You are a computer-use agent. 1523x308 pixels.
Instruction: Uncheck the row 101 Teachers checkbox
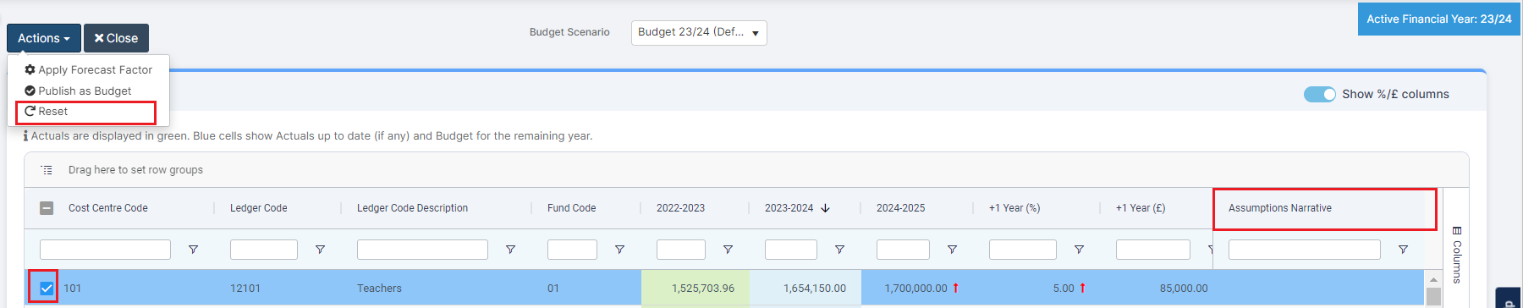point(47,289)
